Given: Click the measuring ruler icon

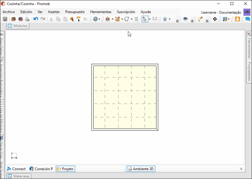Looking at the screenshot, I should [x=155, y=19].
